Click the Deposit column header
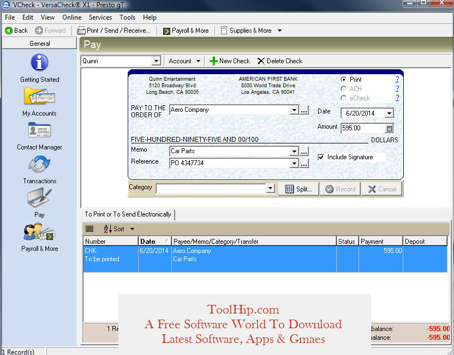The width and height of the screenshot is (454, 355). coord(425,241)
